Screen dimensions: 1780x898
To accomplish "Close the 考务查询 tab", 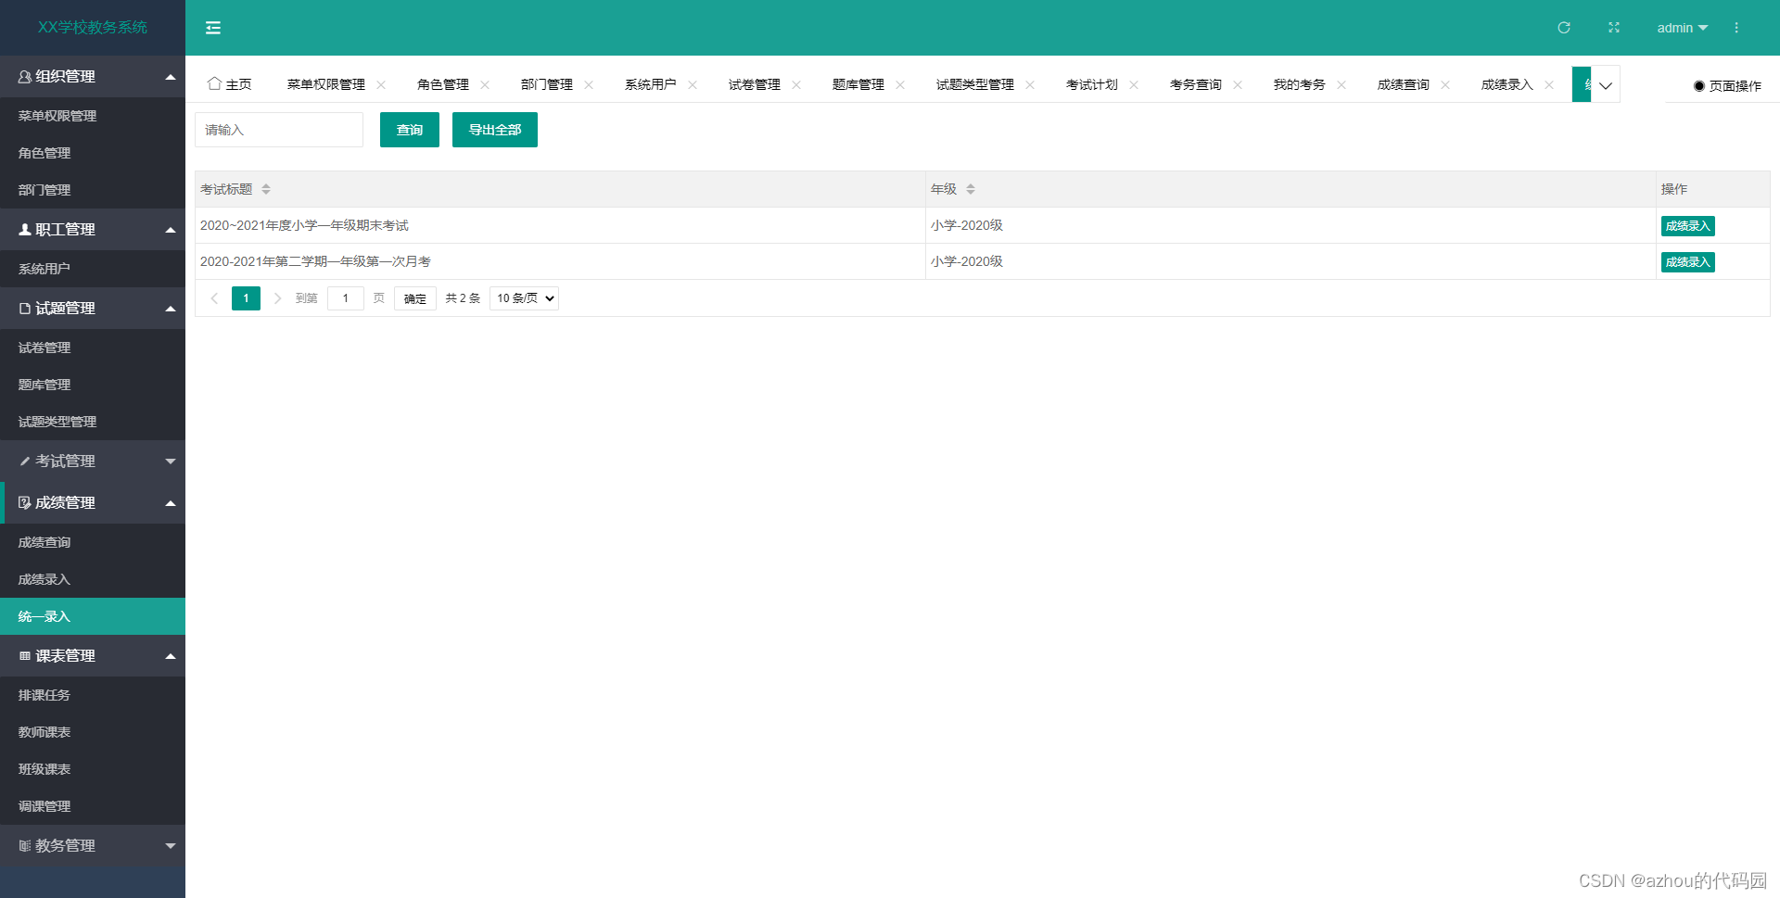I will (x=1238, y=84).
